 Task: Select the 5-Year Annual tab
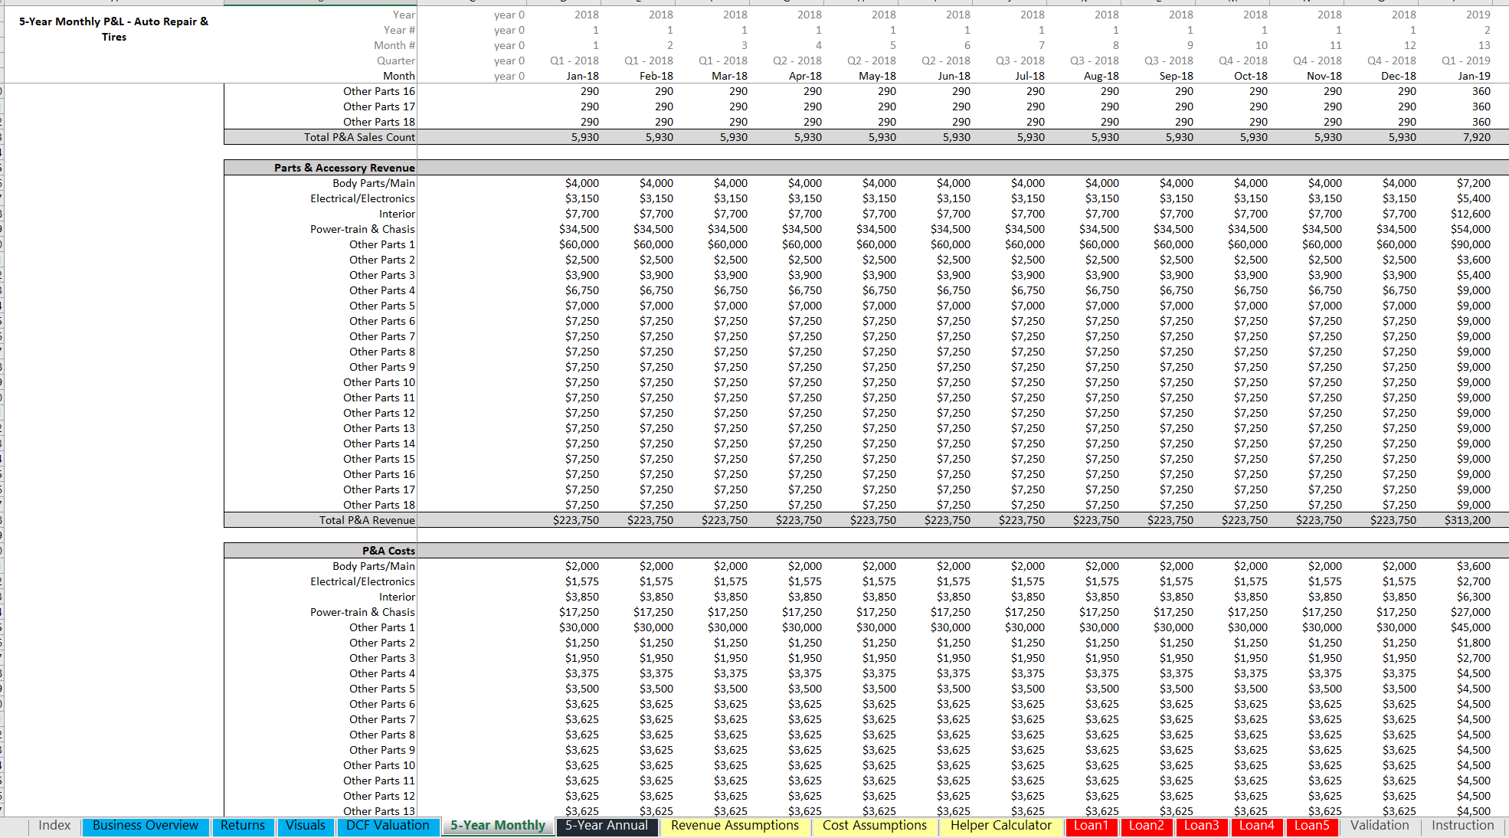coord(607,827)
